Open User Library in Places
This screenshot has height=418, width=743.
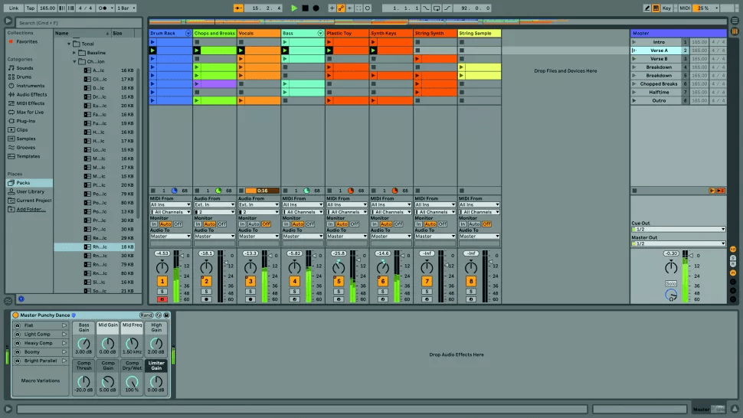pos(31,191)
